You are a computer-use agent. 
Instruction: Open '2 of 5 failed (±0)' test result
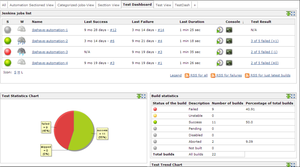[x=265, y=63]
